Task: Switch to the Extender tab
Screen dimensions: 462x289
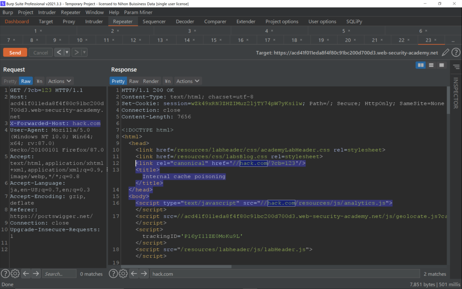Action: (246, 22)
